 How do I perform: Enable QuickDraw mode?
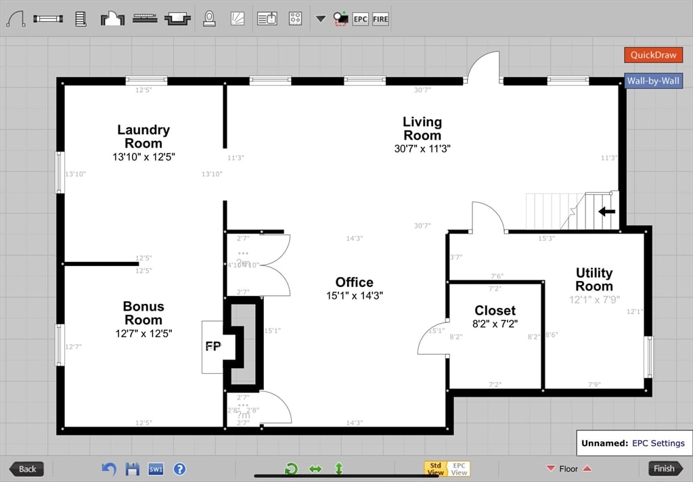[653, 55]
